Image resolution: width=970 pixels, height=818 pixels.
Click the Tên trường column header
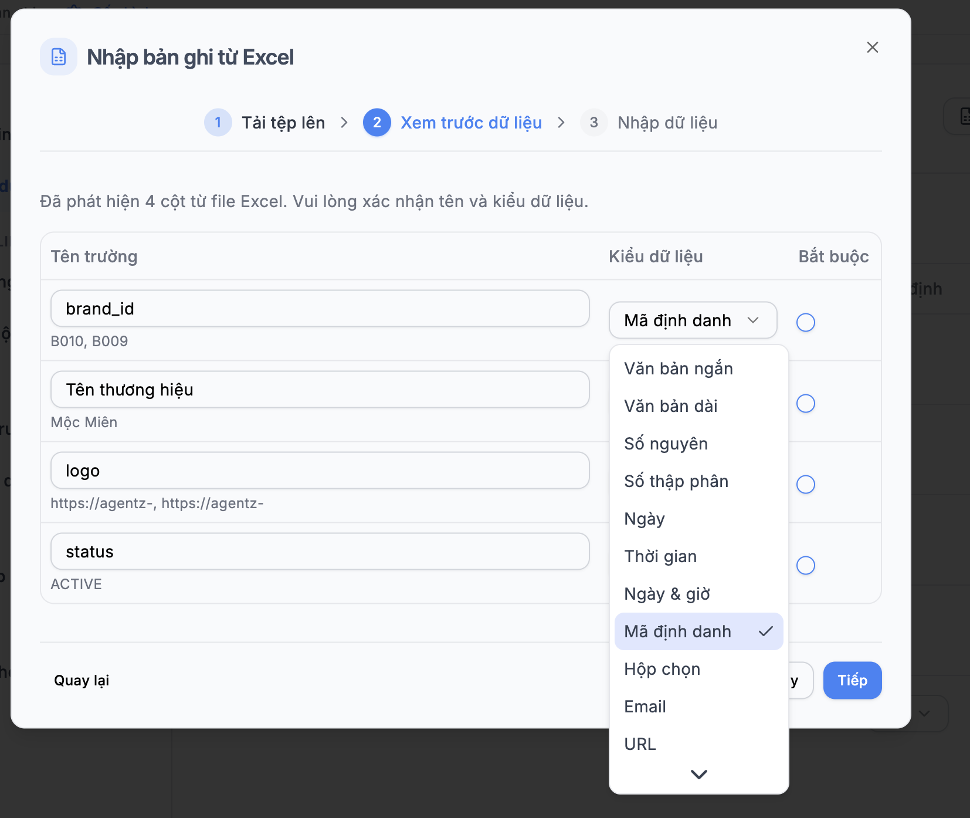[x=94, y=256]
